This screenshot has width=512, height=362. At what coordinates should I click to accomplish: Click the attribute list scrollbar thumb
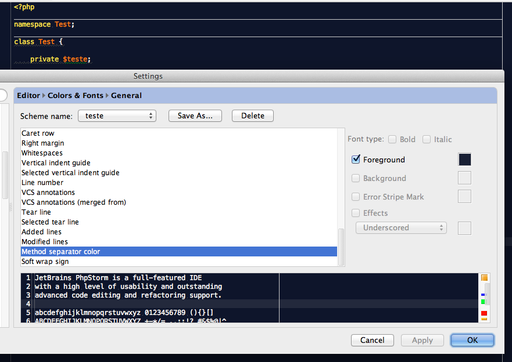(x=341, y=247)
